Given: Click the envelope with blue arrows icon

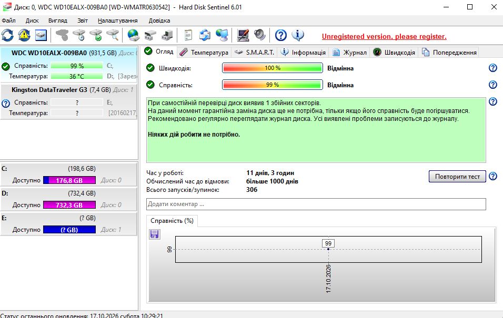Looking at the screenshot, I should [205, 35].
